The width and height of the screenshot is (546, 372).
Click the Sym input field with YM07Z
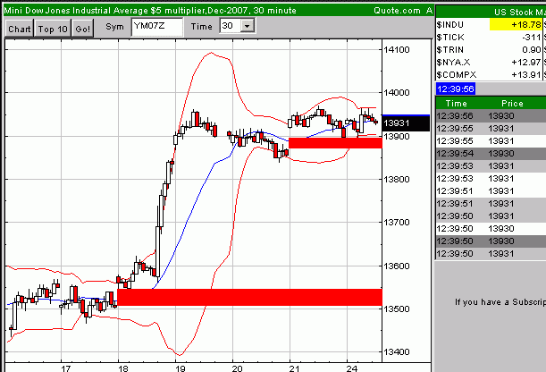pos(155,28)
